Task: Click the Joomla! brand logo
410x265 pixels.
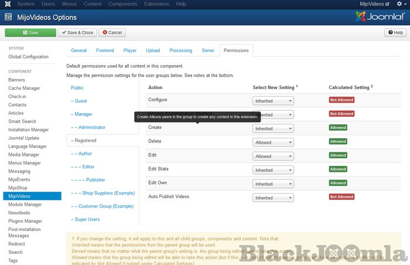Action: [x=380, y=16]
